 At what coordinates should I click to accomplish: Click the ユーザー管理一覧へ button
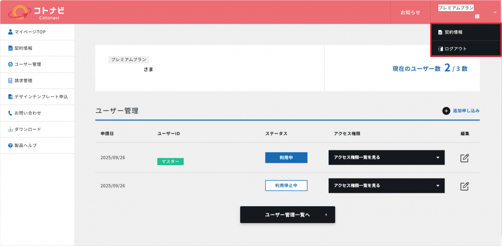[x=287, y=215]
